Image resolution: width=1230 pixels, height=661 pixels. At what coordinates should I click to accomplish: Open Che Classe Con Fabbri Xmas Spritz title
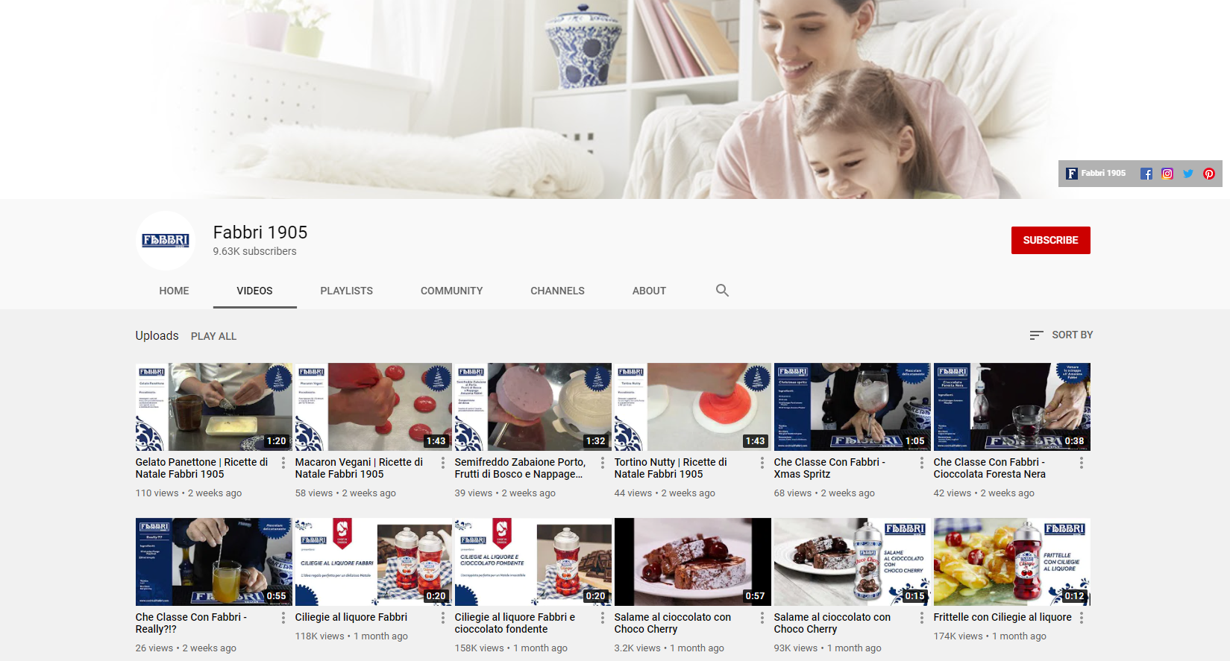coord(829,468)
